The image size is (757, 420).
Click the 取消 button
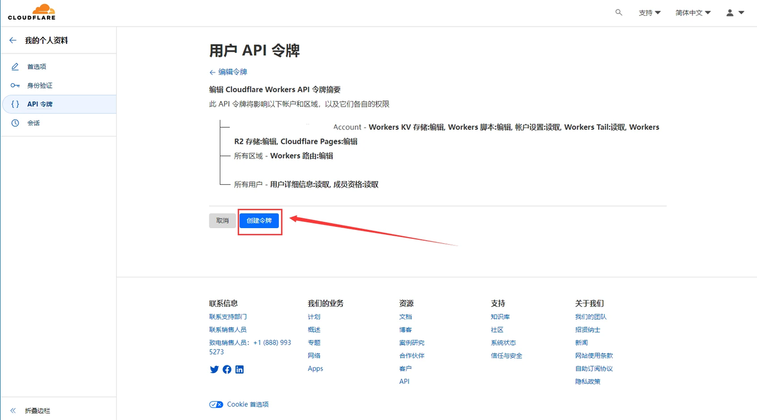click(222, 220)
